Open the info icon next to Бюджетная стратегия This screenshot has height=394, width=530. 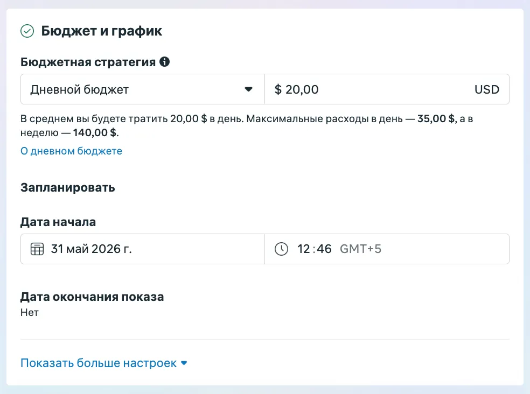click(x=165, y=62)
